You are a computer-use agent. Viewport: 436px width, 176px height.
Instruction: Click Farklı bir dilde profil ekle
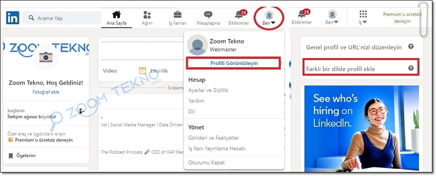340,69
